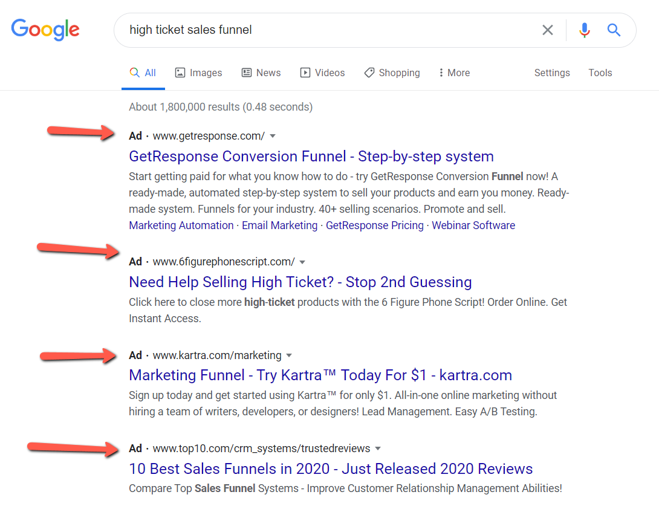Viewport: 659px width, 512px height.
Task: Click the Shopping tab tag icon
Action: (369, 73)
